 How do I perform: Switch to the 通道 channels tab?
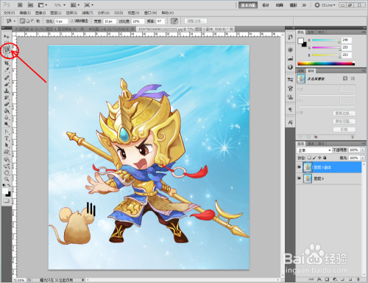tap(311, 144)
